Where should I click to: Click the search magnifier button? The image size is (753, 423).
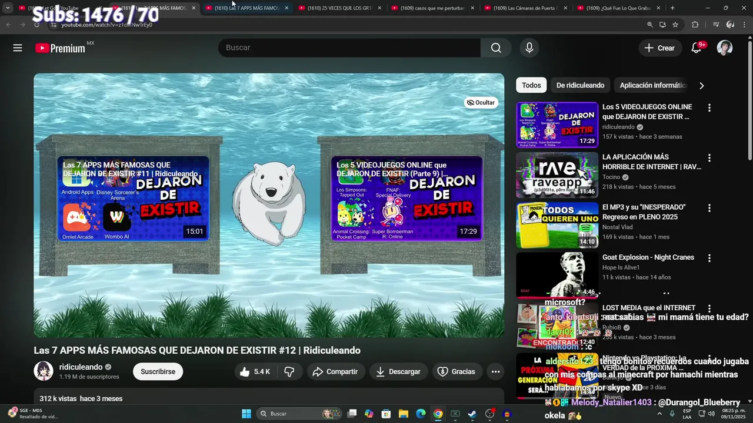coord(496,48)
